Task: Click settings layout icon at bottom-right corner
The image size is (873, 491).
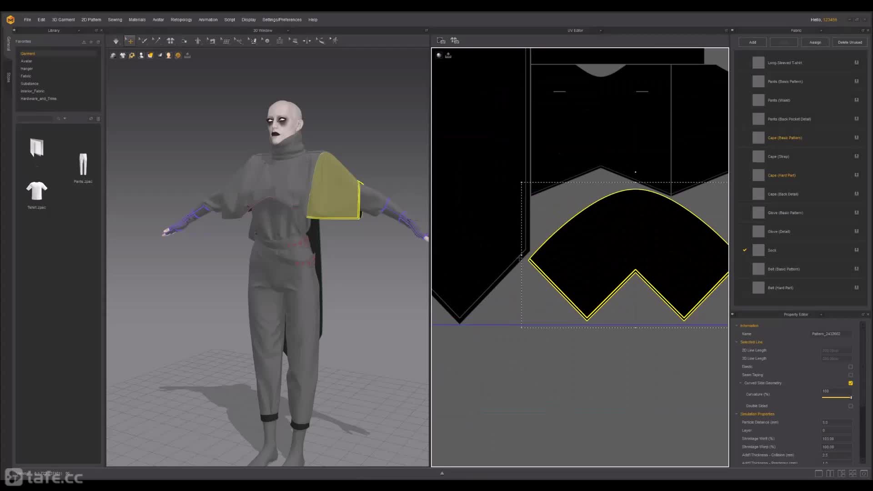Action: (x=864, y=474)
